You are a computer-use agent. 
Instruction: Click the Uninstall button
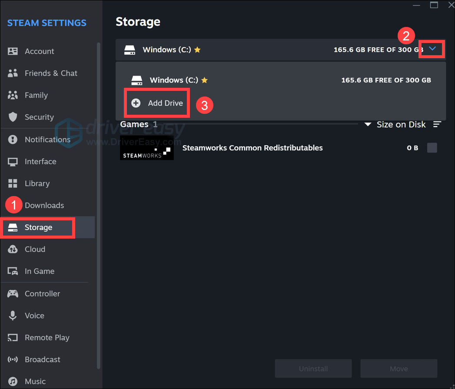[x=313, y=369]
